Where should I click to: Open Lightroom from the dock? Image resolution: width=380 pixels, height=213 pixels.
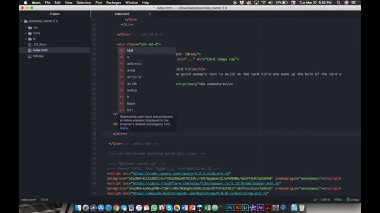click(x=245, y=208)
